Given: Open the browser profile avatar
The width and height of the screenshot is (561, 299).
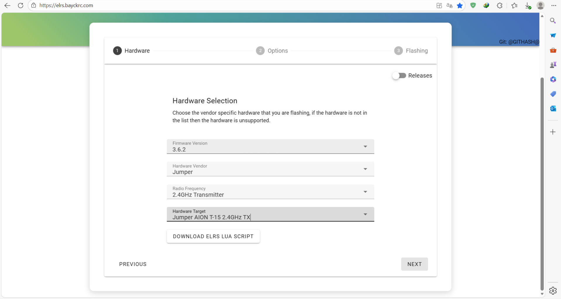Looking at the screenshot, I should click(540, 6).
